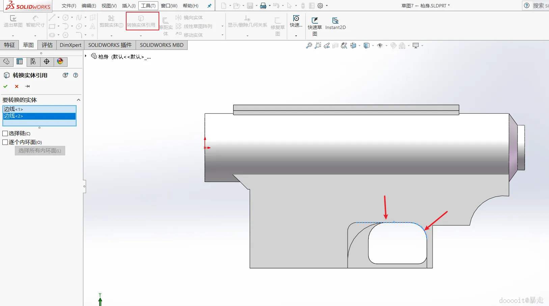Click the Zoom to Fit magnifier icon
This screenshot has height=306, width=549.
pyautogui.click(x=309, y=45)
